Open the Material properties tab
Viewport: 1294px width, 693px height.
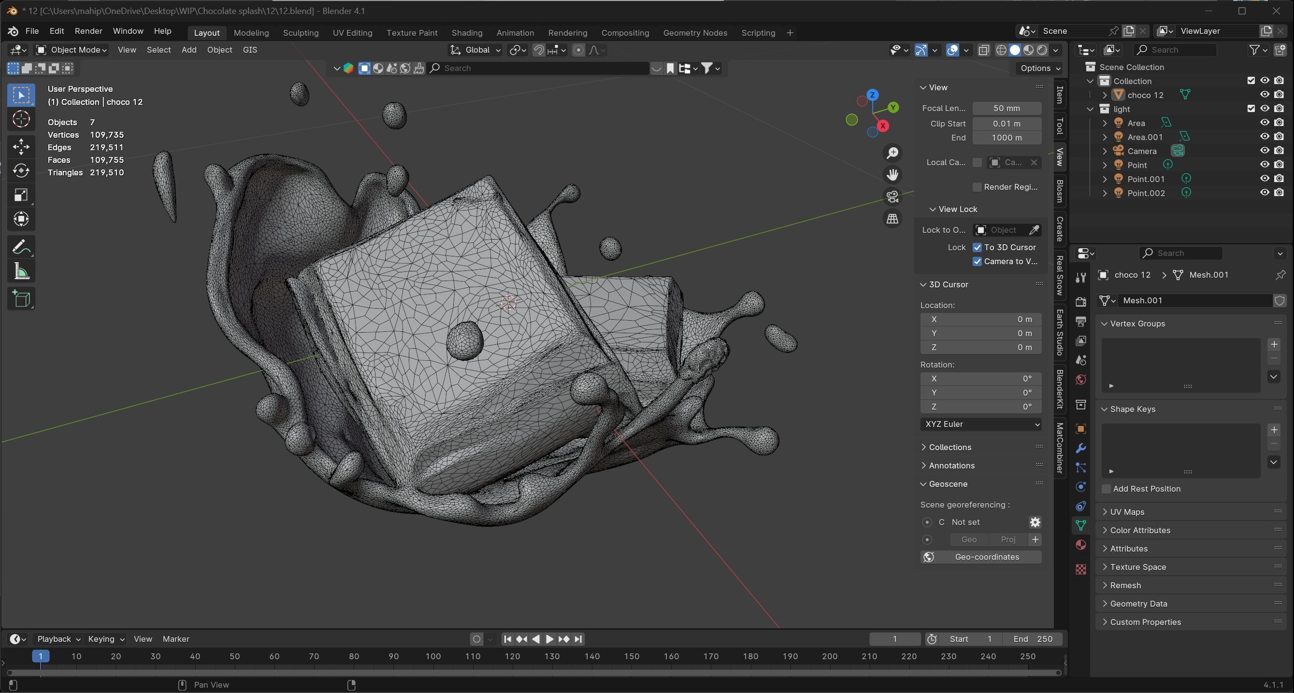(1081, 545)
